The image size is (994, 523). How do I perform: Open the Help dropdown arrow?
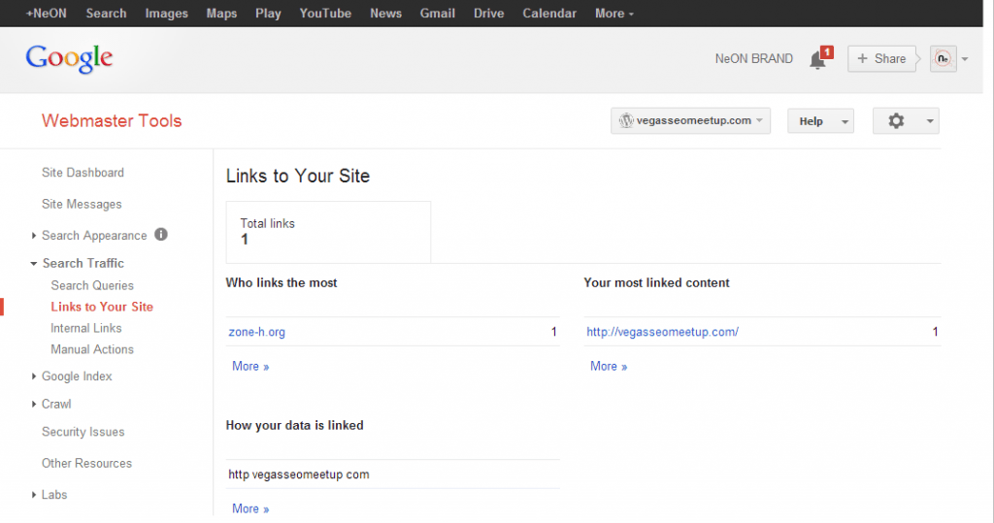point(845,121)
